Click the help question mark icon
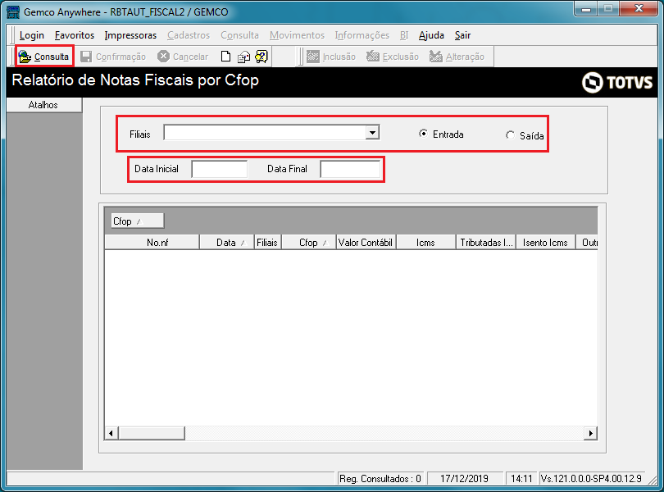Image resolution: width=664 pixels, height=492 pixels. pos(262,57)
